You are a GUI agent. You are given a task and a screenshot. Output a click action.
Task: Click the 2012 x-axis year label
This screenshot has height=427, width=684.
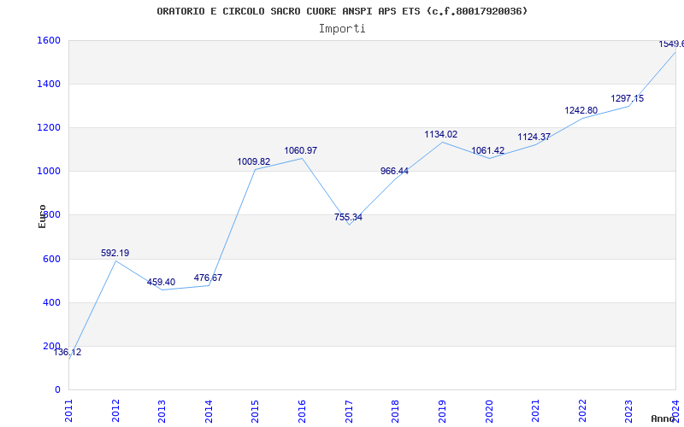coord(115,411)
